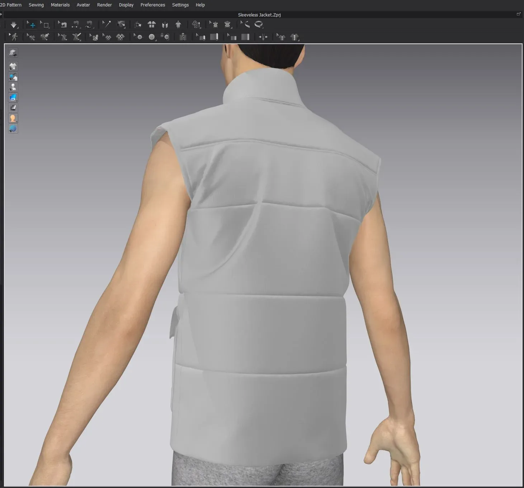Screen dimensions: 524x488
Task: Select the Select/Move tool
Action: point(31,25)
